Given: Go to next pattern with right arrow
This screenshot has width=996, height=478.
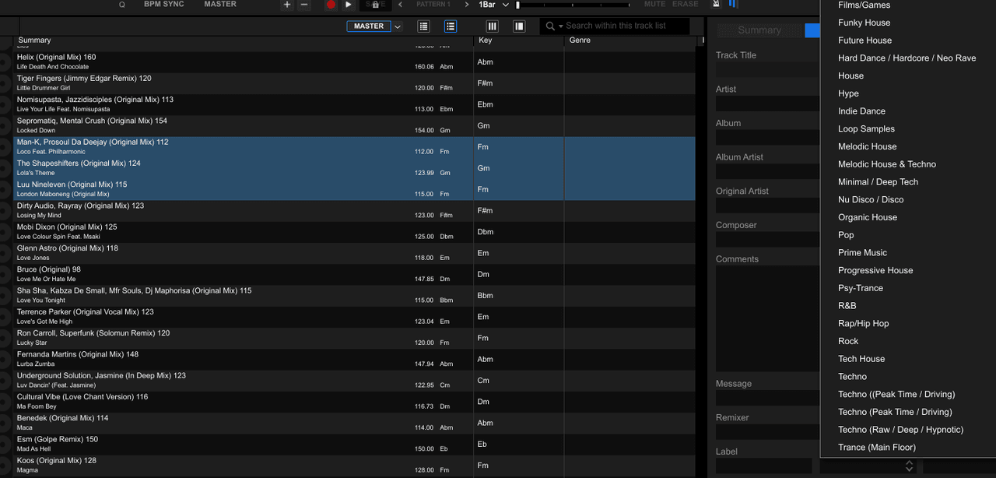Looking at the screenshot, I should pyautogui.click(x=466, y=5).
